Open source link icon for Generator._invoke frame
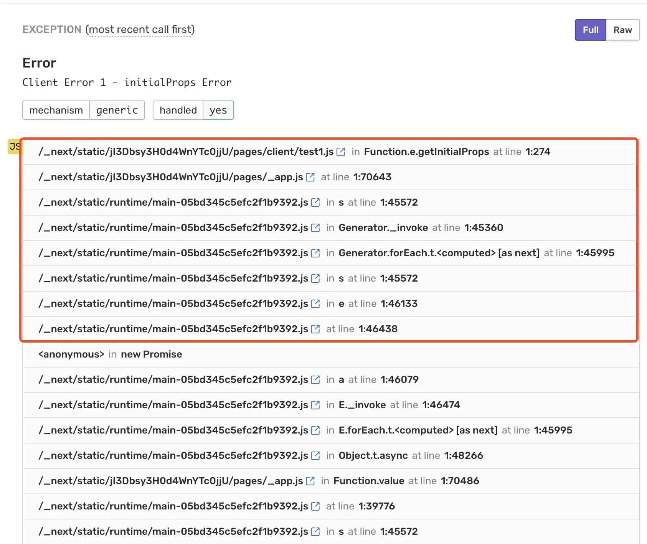 click(x=315, y=228)
